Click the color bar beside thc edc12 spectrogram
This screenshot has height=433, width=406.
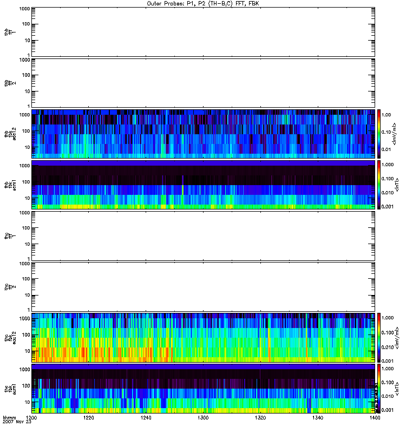(379, 337)
